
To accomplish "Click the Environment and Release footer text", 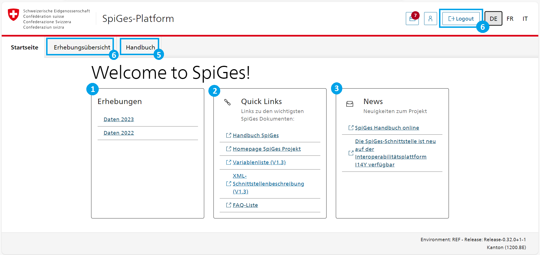I will [473, 240].
